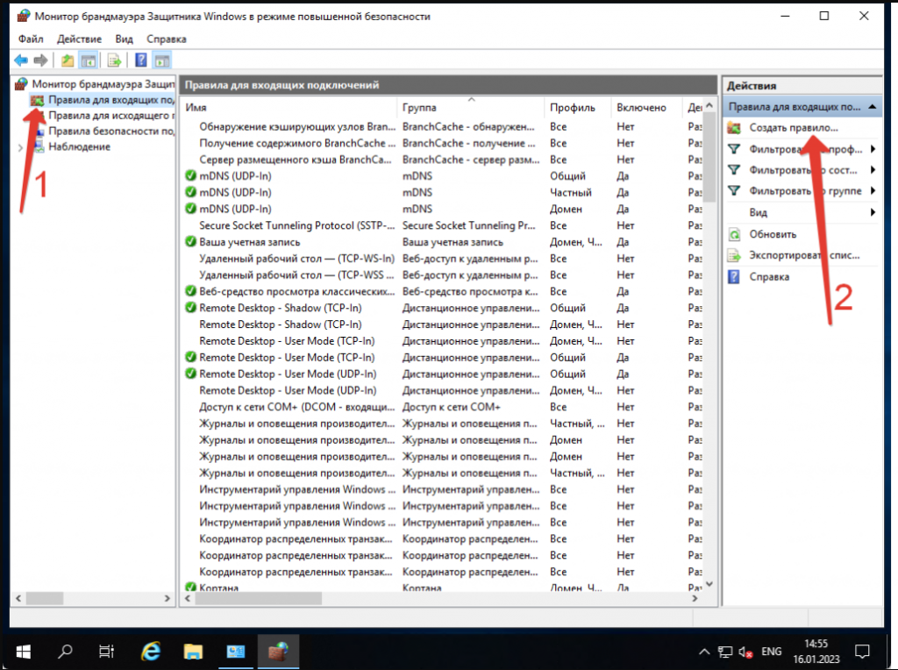The width and height of the screenshot is (898, 670).
Task: Click the root firewall monitor tree icon
Action: click(22, 84)
